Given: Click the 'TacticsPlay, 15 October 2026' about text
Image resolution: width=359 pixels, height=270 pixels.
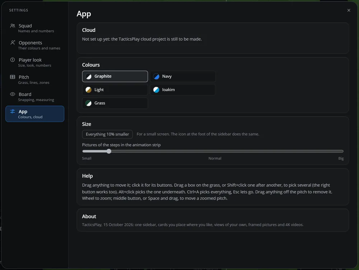Looking at the screenshot, I should [193, 225].
